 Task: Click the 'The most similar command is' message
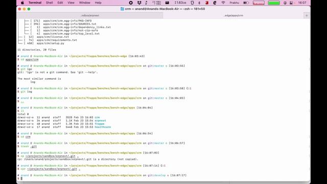pos(39,79)
